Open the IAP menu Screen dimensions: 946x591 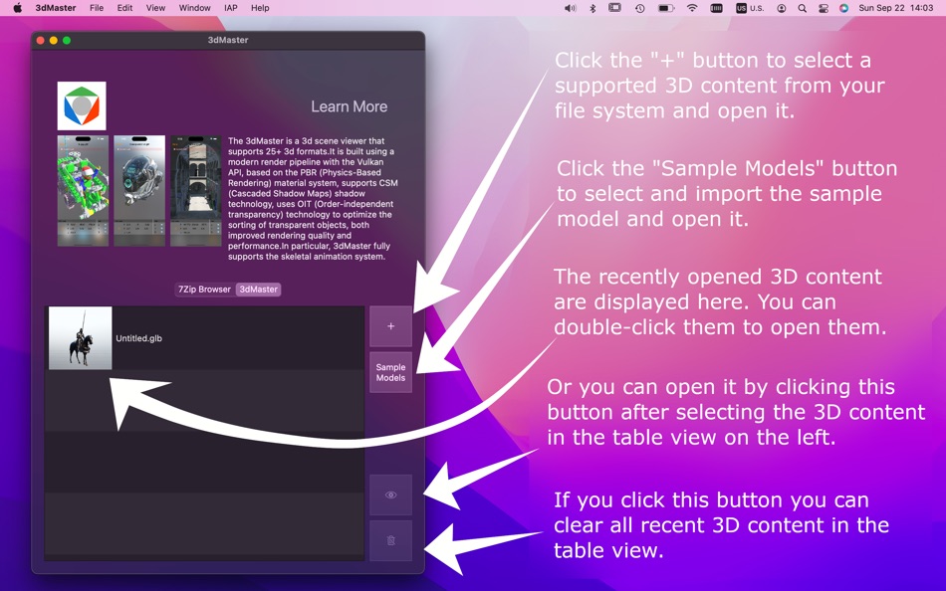(x=230, y=8)
